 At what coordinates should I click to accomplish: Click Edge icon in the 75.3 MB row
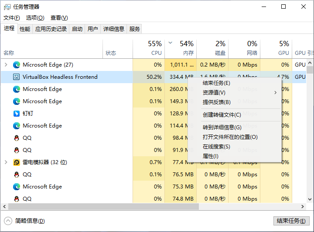point(17,187)
